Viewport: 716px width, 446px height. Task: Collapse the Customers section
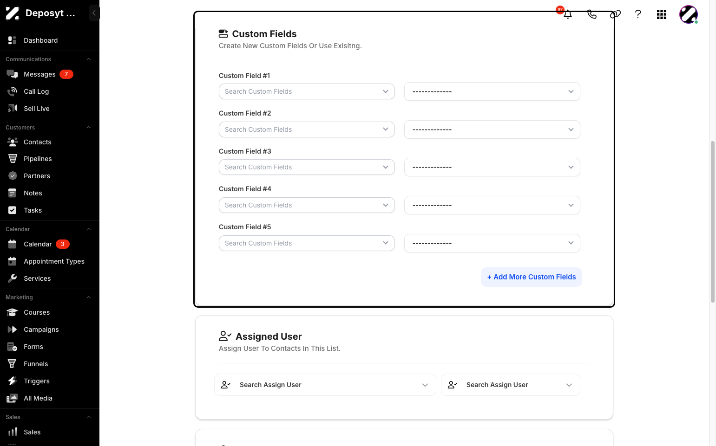coord(89,128)
